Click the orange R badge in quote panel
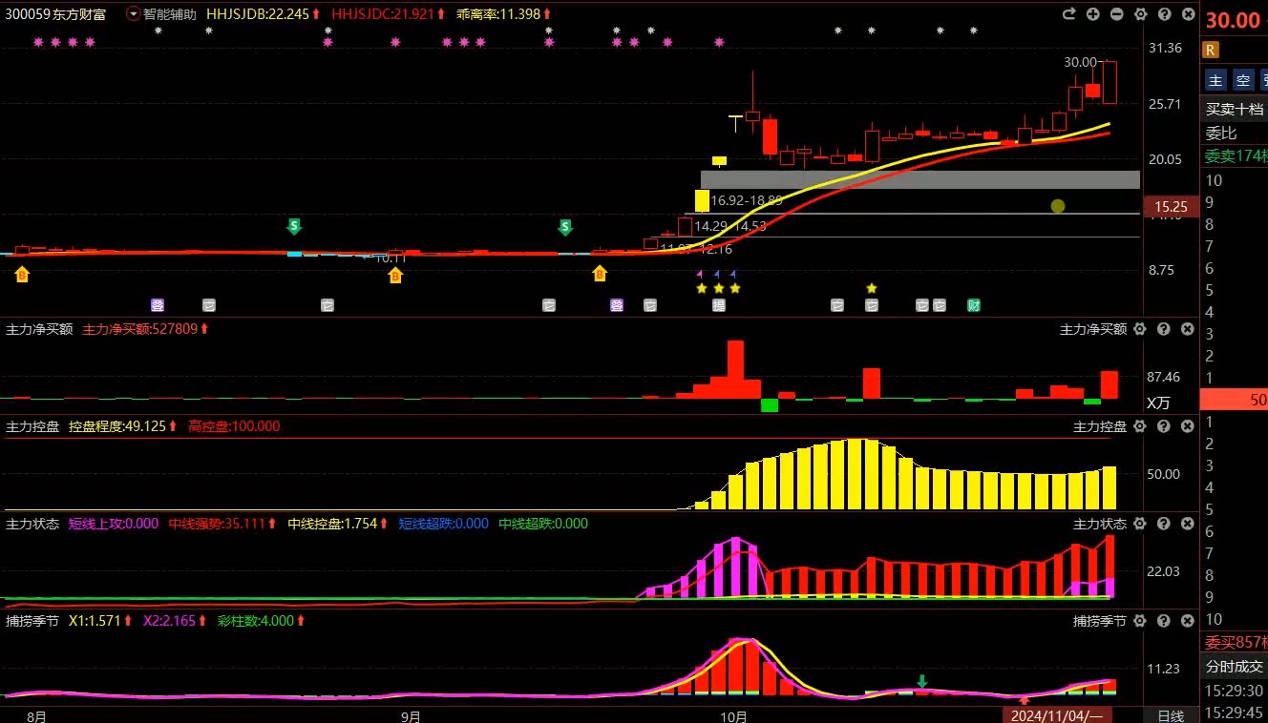Viewport: 1268px width, 723px height. coord(1211,50)
